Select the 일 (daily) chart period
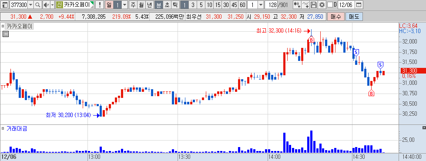The image size is (426, 161). tap(109, 5)
